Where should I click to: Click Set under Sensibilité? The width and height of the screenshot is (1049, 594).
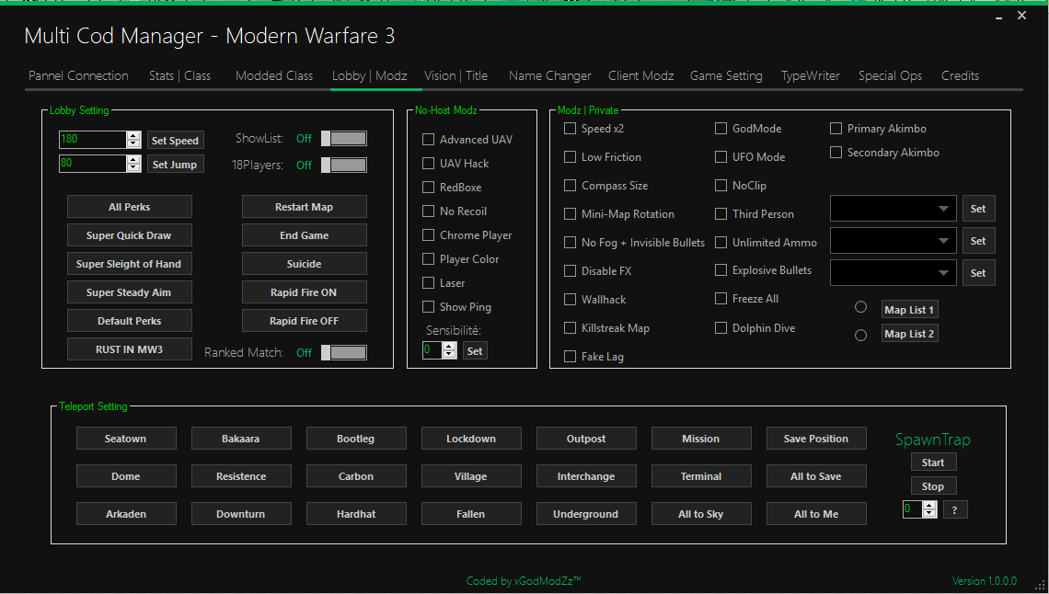[474, 350]
